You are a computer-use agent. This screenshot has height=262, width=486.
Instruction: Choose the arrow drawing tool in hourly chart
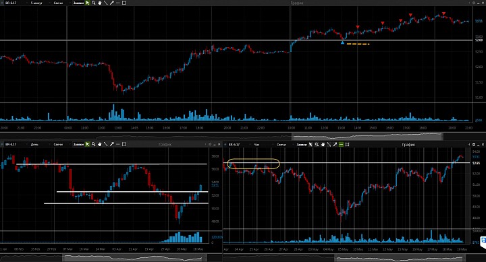click(335, 144)
